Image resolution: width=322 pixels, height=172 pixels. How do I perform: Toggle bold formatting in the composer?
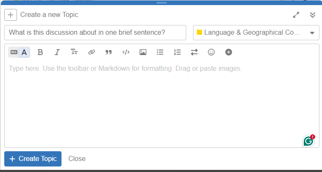[40, 52]
